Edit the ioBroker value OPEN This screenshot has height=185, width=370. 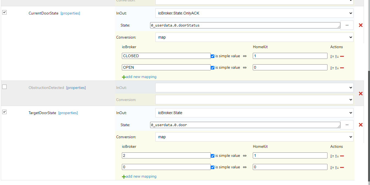click(166, 67)
